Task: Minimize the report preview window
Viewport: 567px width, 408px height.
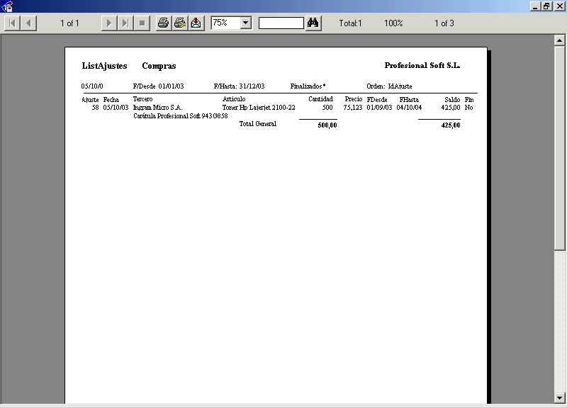Action: point(535,6)
